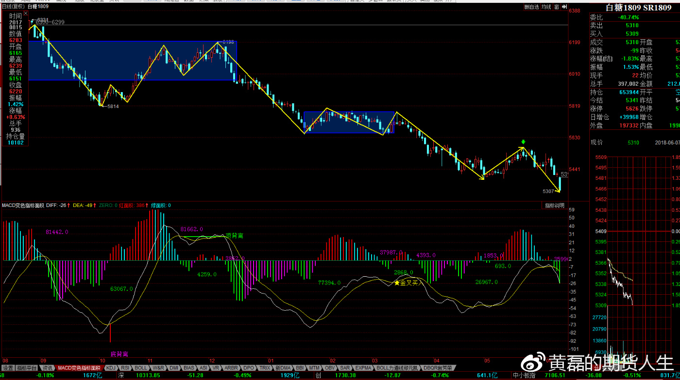
Task: Select the MTM indicator tab
Action: tap(314, 368)
